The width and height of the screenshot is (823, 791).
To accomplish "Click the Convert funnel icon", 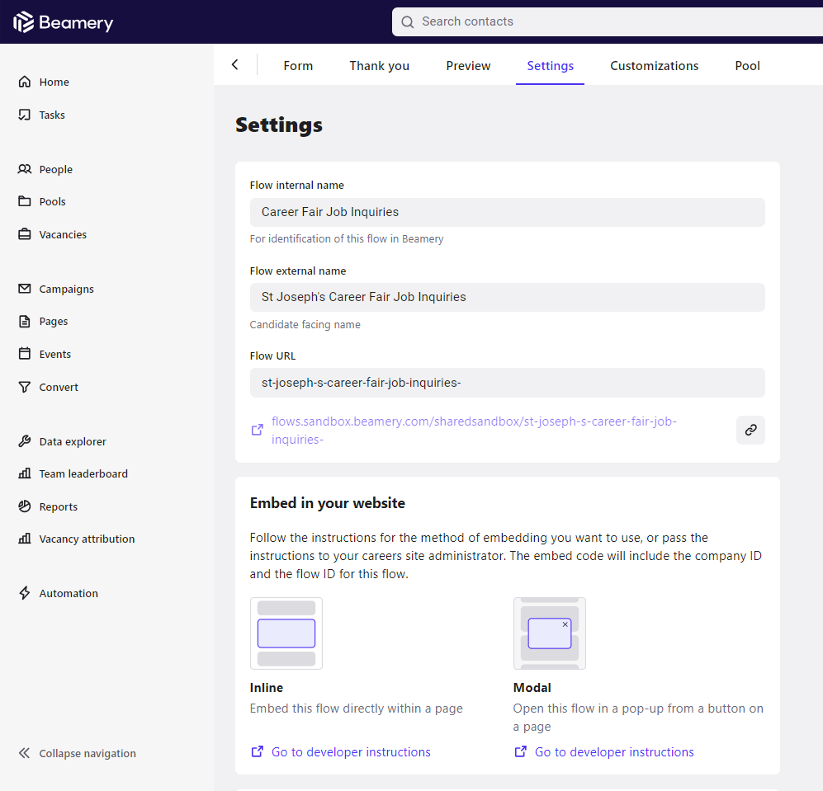I will coord(25,387).
